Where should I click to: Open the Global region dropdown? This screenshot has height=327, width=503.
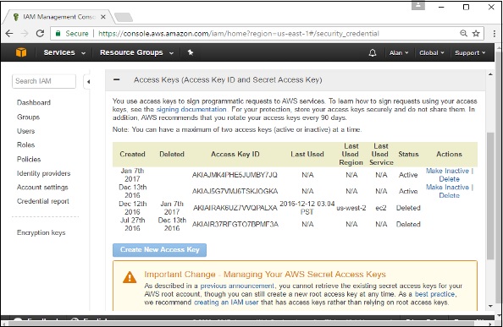[432, 52]
